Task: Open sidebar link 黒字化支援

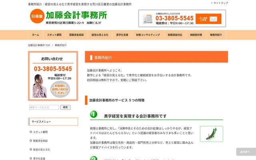Action: tap(39, 158)
